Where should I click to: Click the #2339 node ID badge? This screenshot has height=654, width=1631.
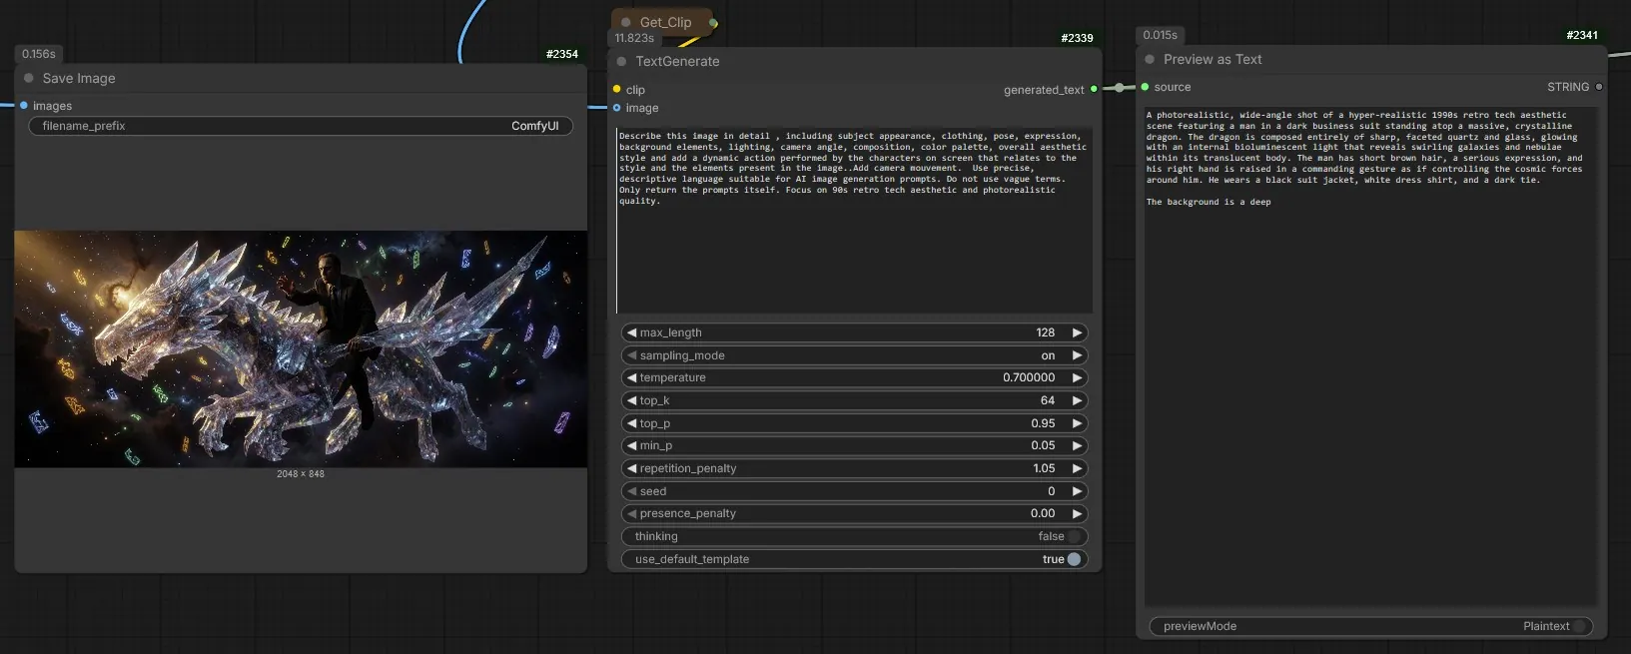tap(1077, 38)
